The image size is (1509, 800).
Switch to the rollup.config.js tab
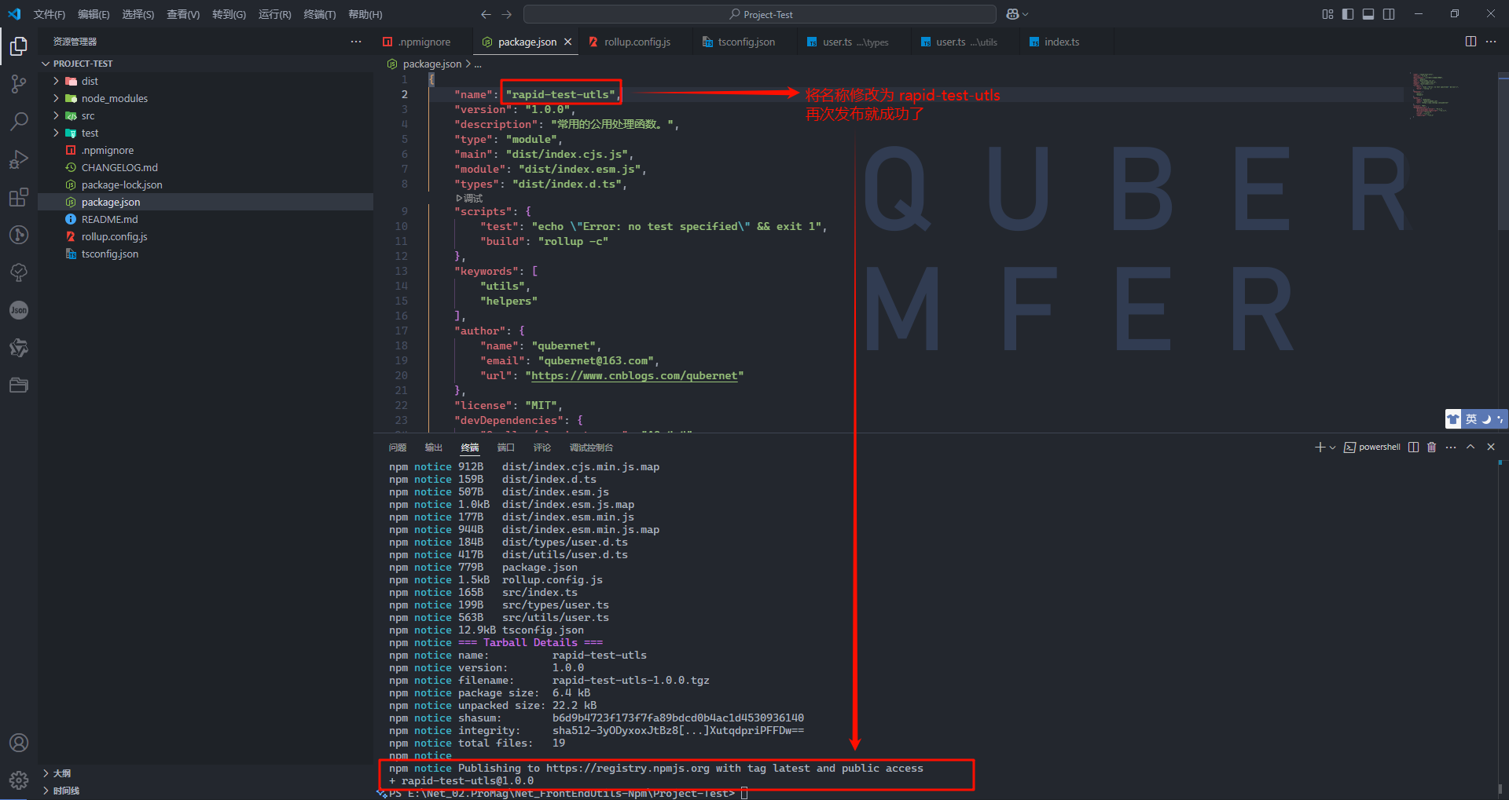point(637,42)
